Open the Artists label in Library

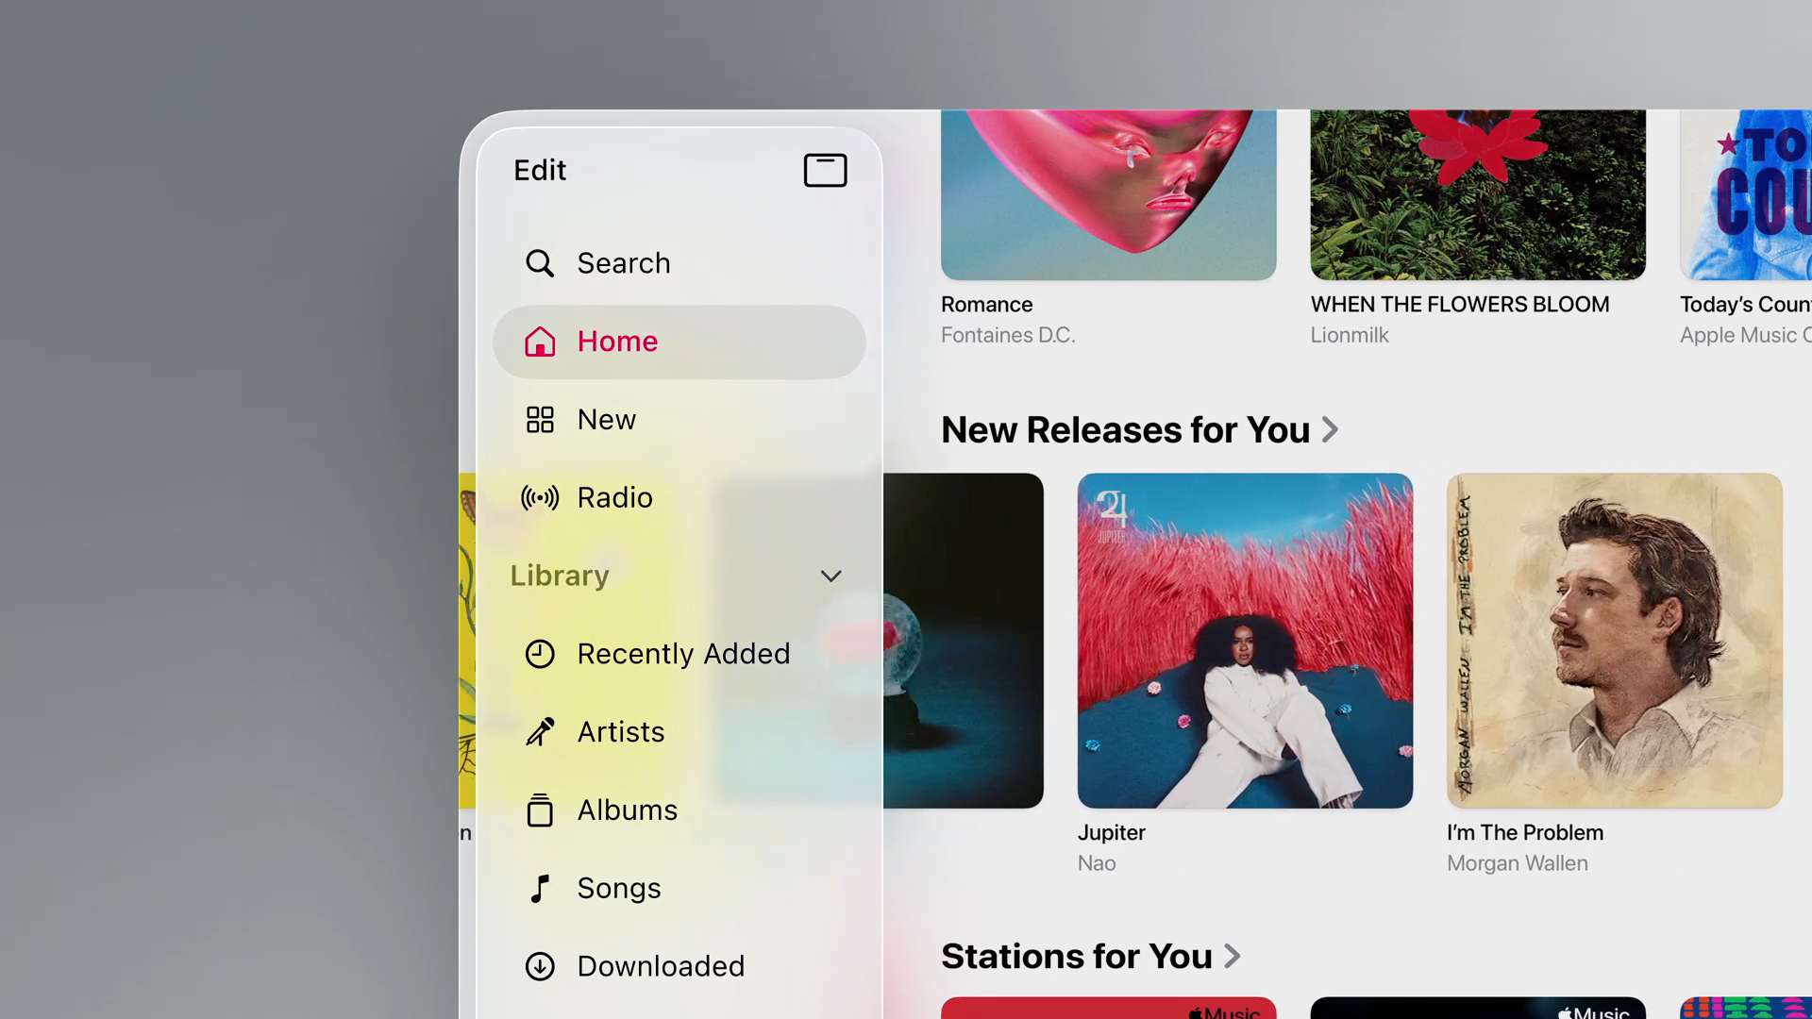pyautogui.click(x=621, y=732)
